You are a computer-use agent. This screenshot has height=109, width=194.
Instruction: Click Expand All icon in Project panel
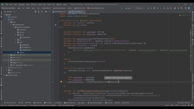pyautogui.click(x=39, y=12)
